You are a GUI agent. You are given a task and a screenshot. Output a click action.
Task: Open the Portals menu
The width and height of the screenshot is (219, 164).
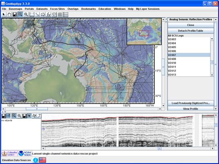(29, 9)
